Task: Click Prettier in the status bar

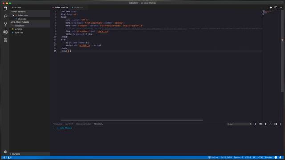Action: pos(269,157)
